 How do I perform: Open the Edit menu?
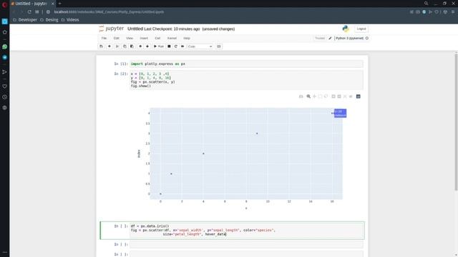point(116,38)
